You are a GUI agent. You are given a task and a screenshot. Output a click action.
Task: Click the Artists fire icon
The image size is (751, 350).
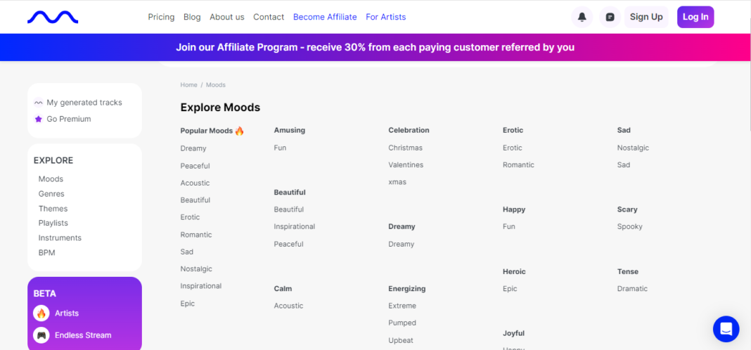[41, 313]
